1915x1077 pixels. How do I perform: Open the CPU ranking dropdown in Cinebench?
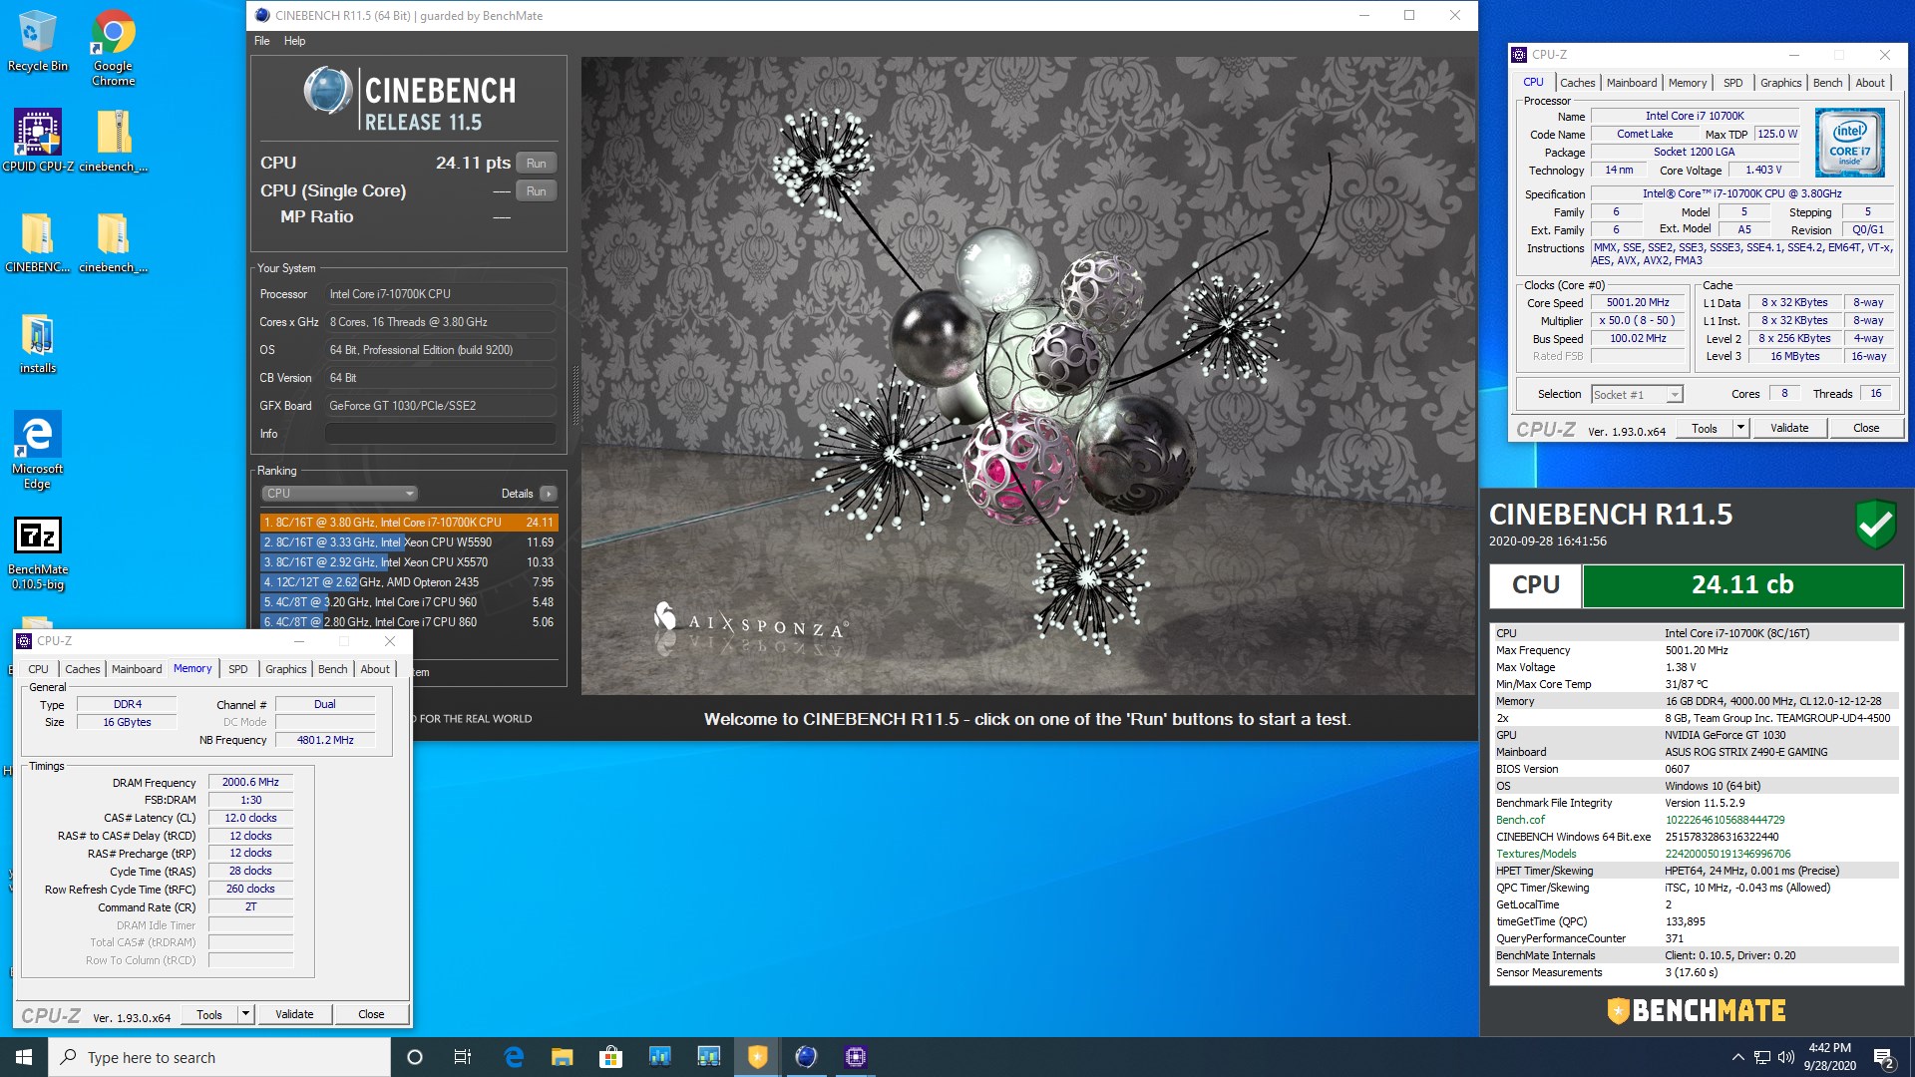pos(339,494)
